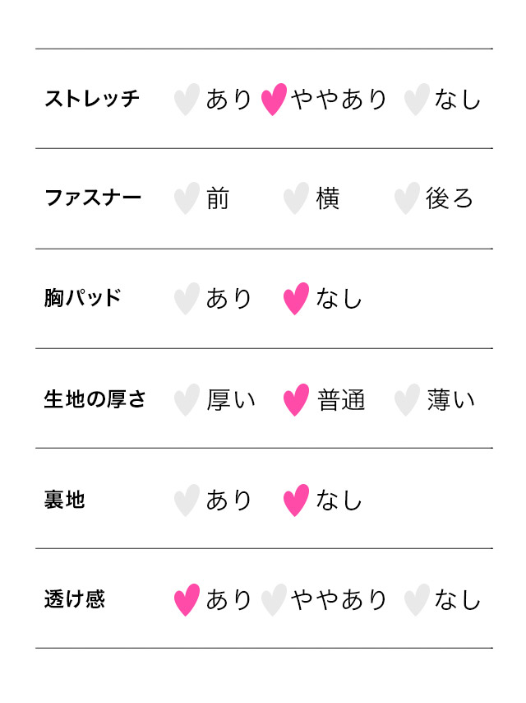The image size is (526, 703).
Task: Select the heart for ファスナー 後ろ
Action: [x=406, y=199]
